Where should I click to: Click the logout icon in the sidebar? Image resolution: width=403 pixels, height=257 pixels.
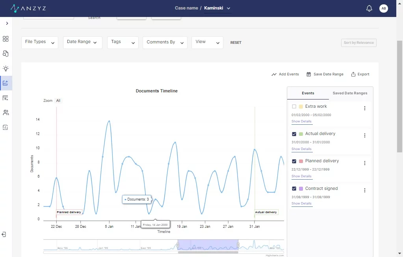pos(4,234)
